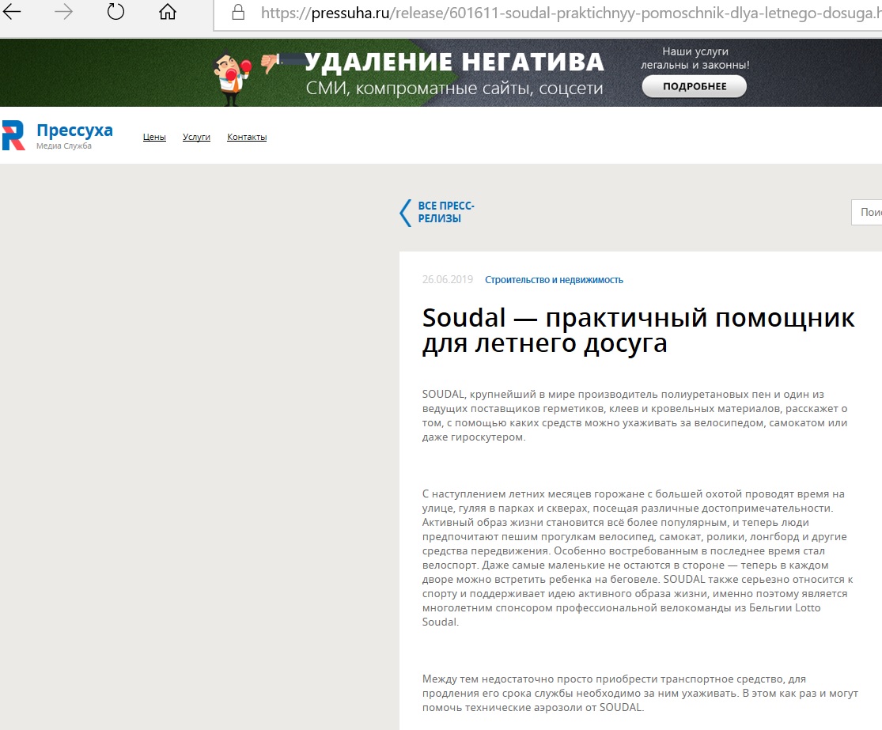Viewport: 882px width, 730px height.
Task: Go to ВСЕ ПРЕСС-РЕЛИЗЫ link
Action: [x=446, y=212]
